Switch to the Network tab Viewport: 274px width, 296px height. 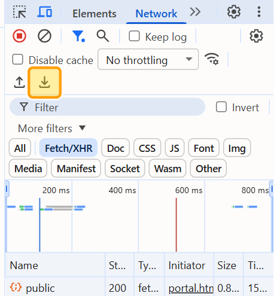click(x=156, y=14)
